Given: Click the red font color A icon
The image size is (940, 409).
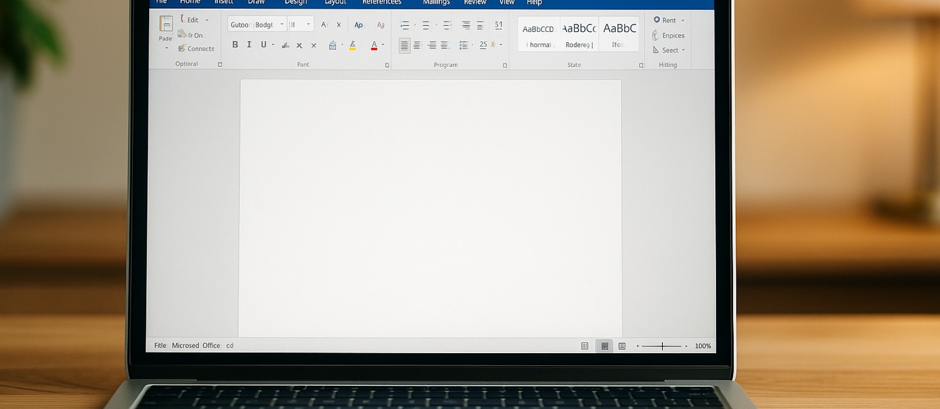Looking at the screenshot, I should [374, 46].
